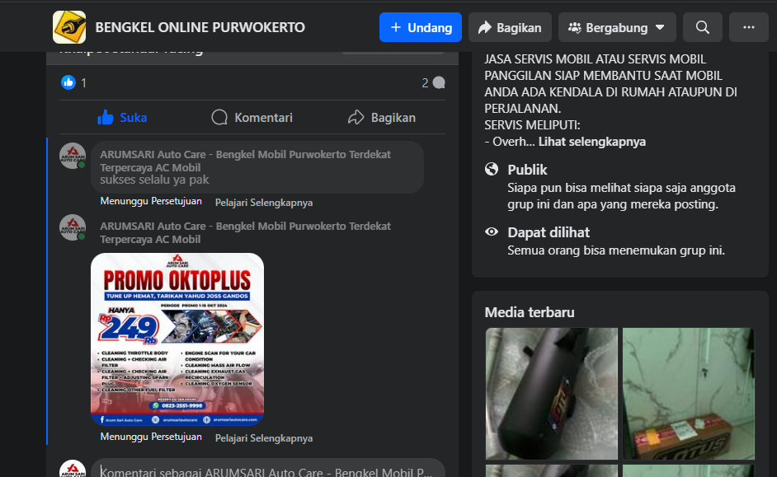Click the Dapat dilihat eye icon
777x477 pixels.
(492, 231)
